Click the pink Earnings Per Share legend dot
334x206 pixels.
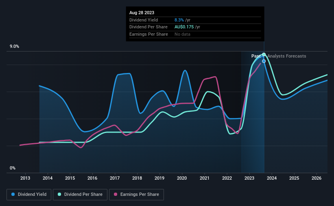point(116,194)
